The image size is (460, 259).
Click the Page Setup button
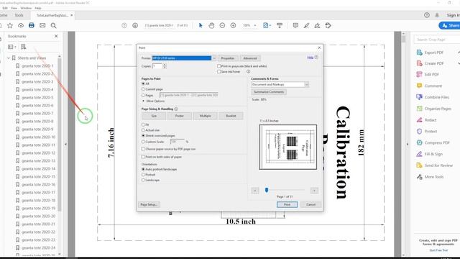[x=149, y=204]
